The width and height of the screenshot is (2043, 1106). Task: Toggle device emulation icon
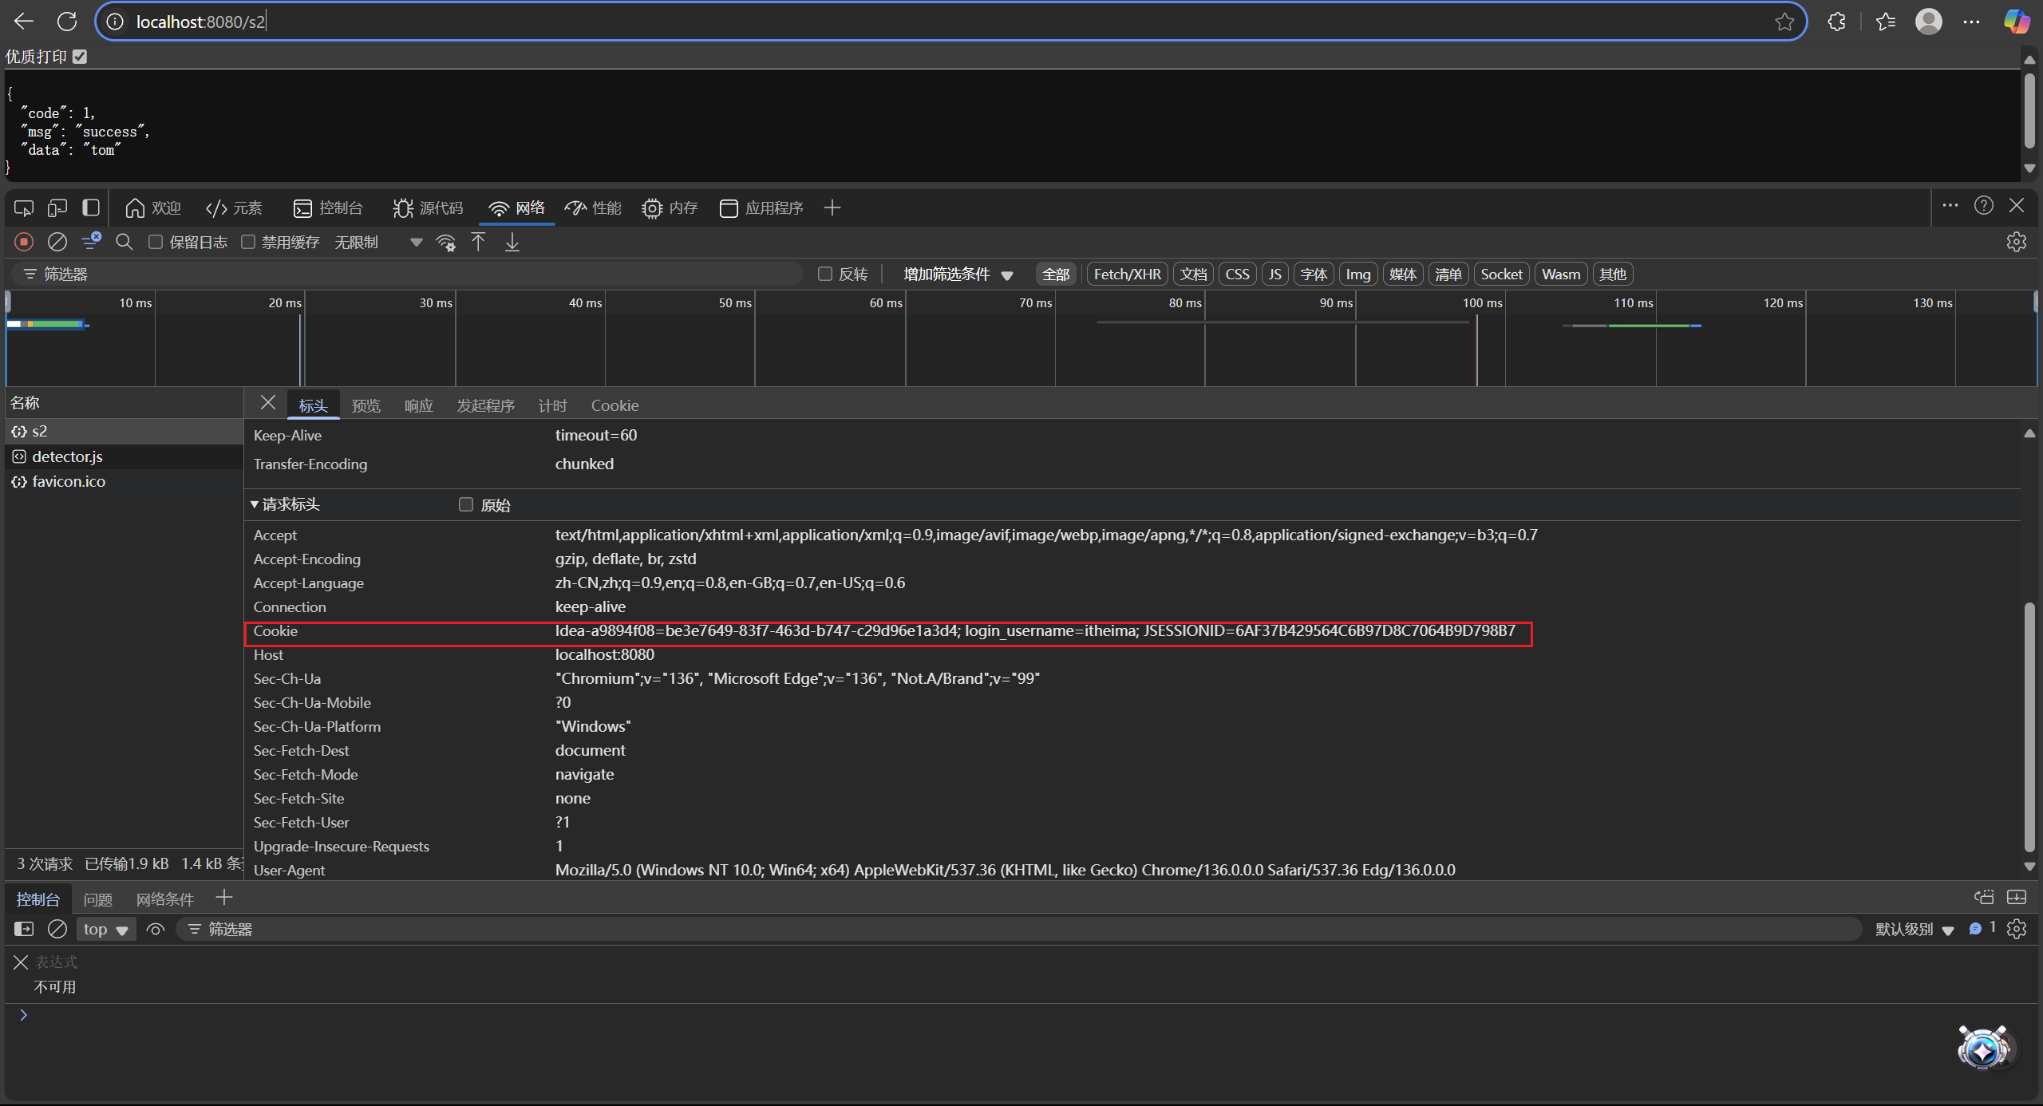tap(57, 208)
